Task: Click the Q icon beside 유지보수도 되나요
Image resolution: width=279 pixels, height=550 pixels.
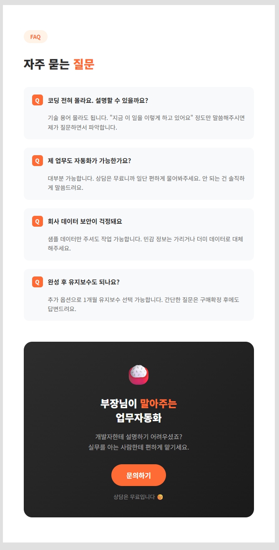Action: (37, 282)
